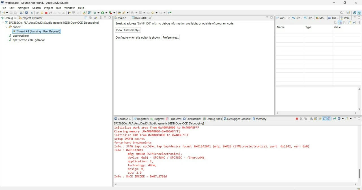Click the Resume debug toolbar icon
The height and width of the screenshot is (190, 362).
[37, 13]
